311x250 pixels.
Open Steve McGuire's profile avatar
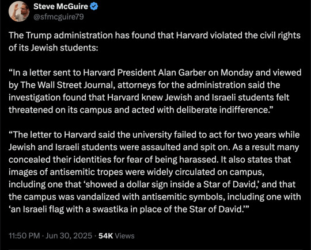(x=19, y=11)
